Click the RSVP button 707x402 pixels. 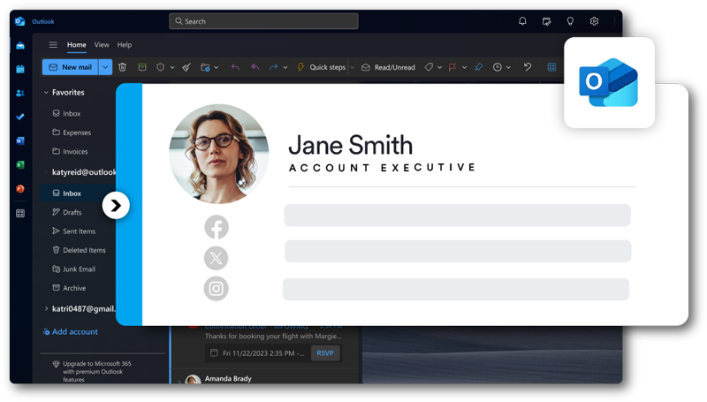pos(325,353)
